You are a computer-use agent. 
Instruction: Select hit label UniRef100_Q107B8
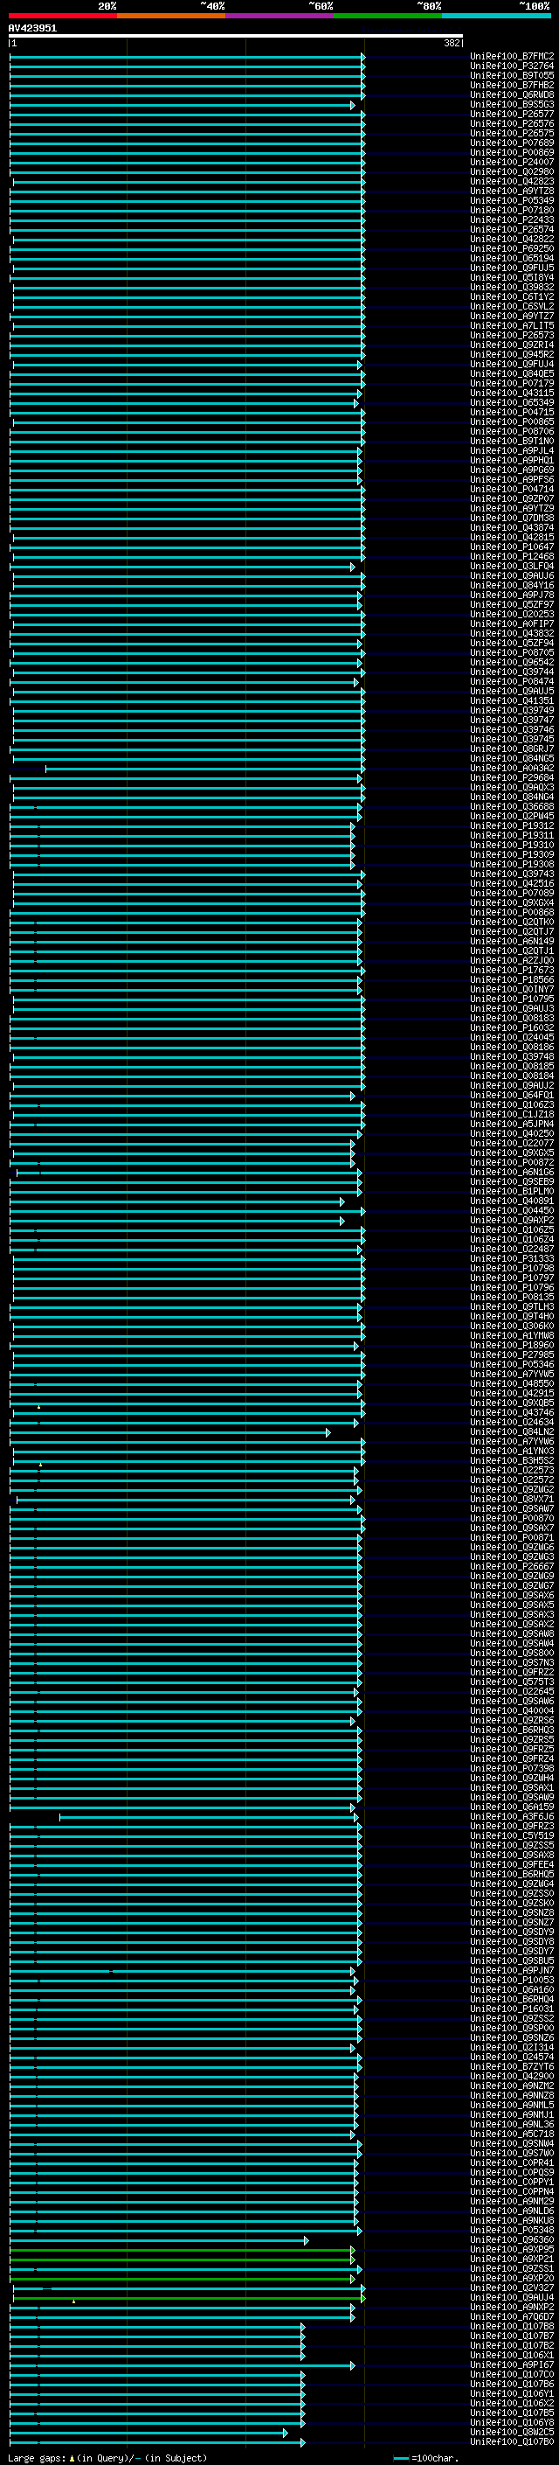click(x=512, y=2325)
